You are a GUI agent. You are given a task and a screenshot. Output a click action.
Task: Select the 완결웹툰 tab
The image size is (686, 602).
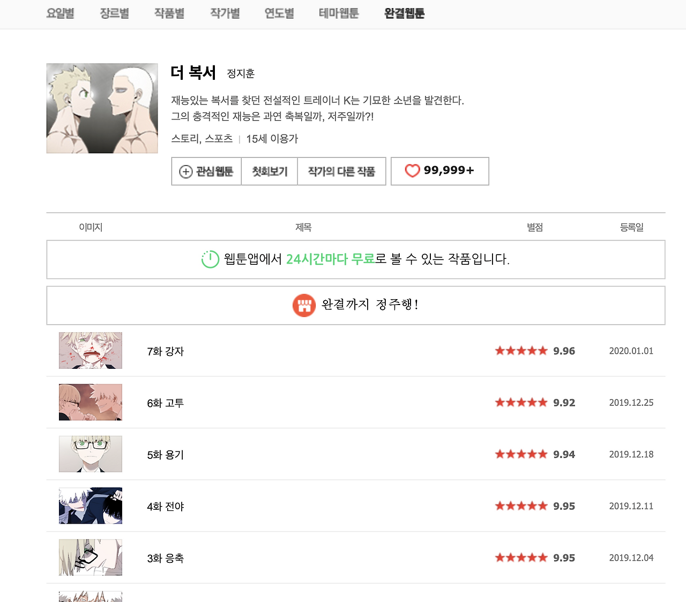point(405,13)
